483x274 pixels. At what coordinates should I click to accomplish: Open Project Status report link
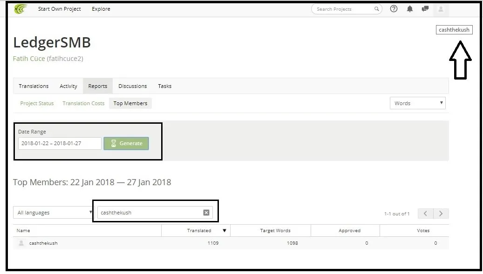point(37,103)
